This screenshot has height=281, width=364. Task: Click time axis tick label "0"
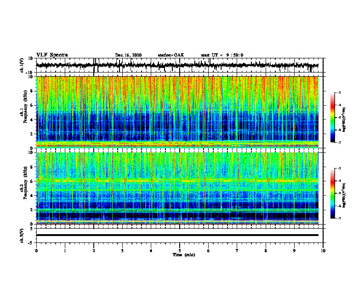pyautogui.click(x=36, y=251)
